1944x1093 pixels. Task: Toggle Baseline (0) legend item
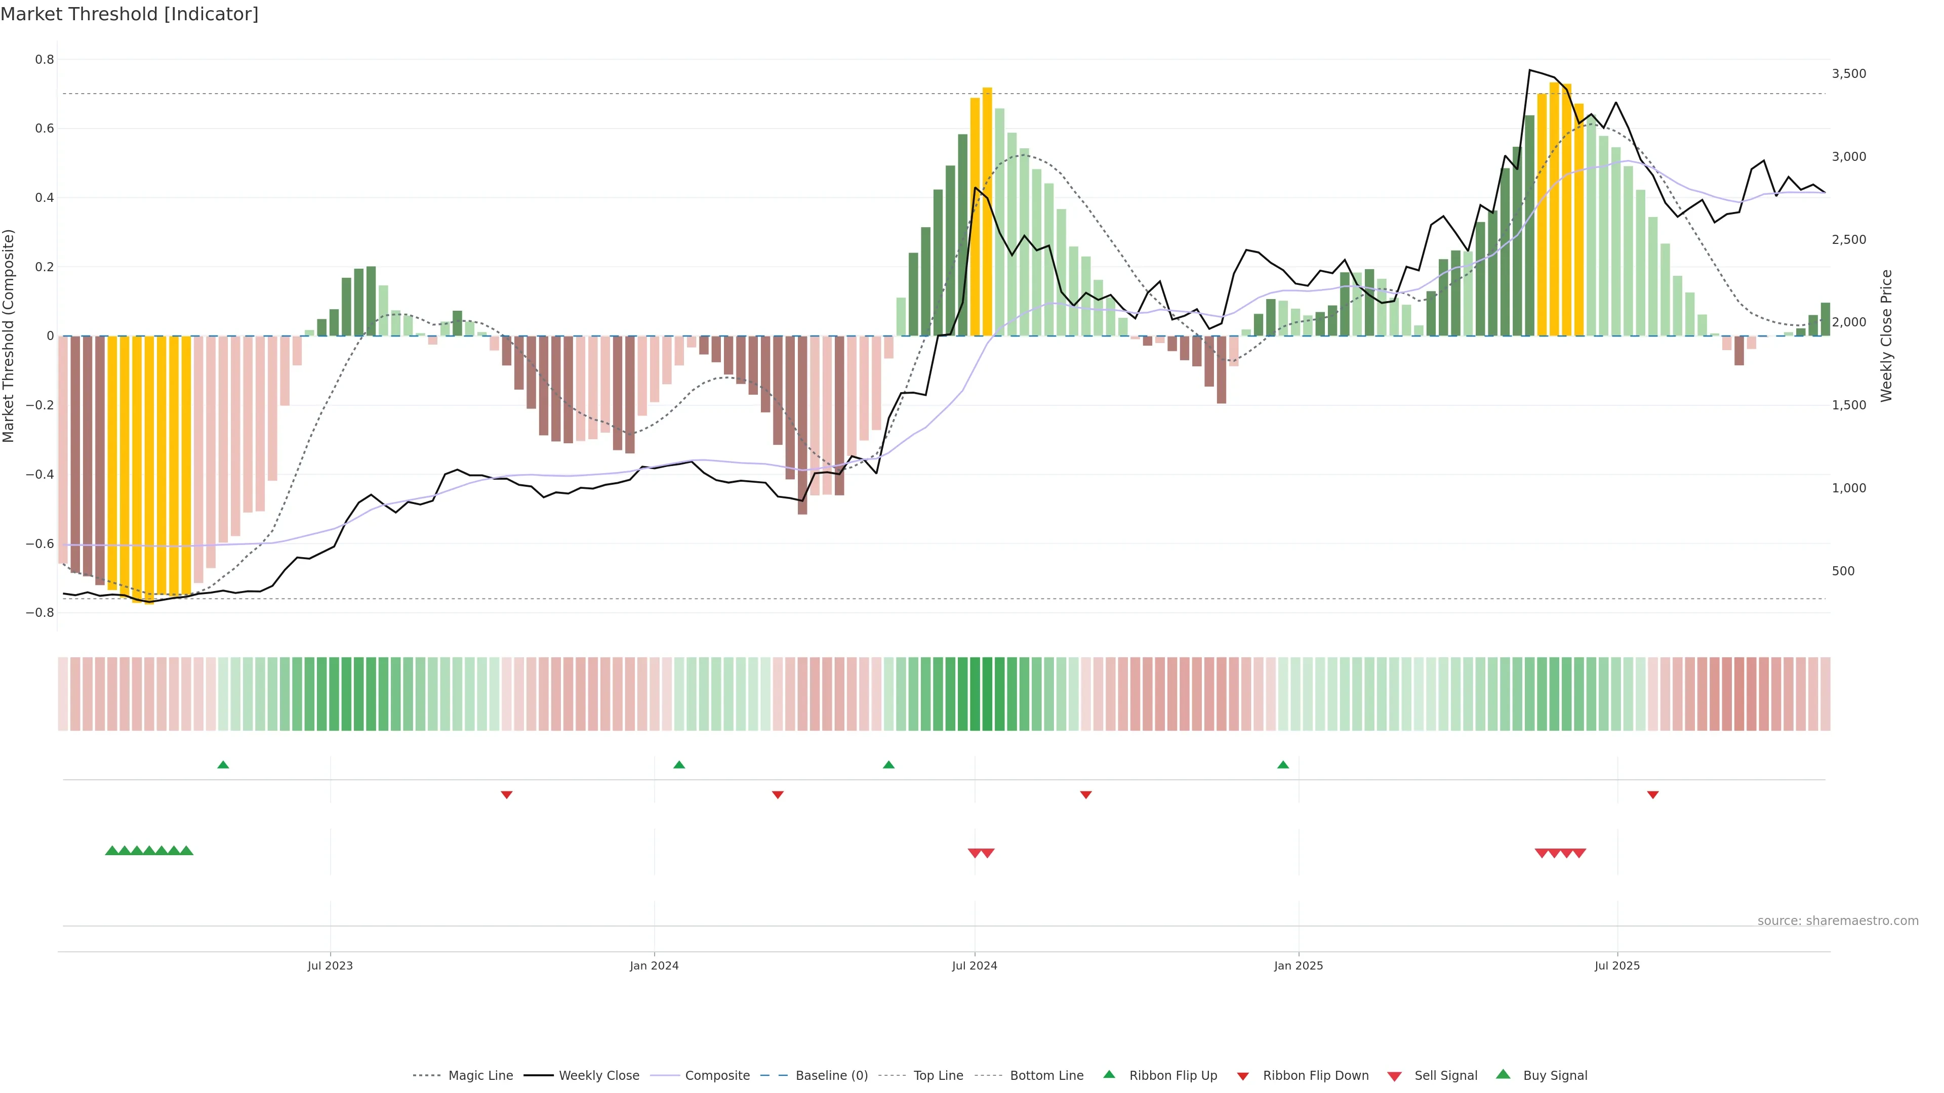click(831, 1076)
